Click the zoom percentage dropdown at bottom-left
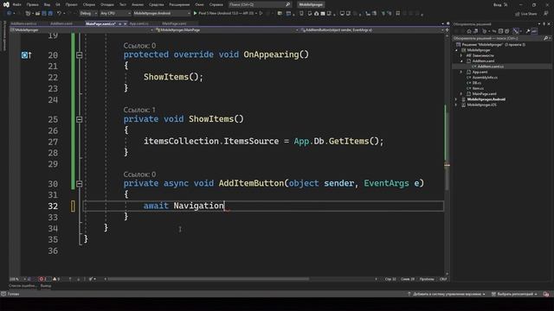 [x=16, y=279]
